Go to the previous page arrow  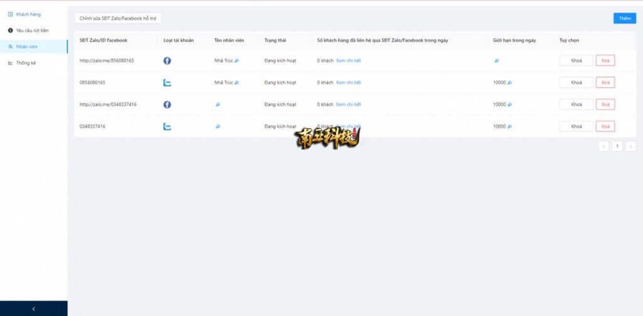point(604,146)
